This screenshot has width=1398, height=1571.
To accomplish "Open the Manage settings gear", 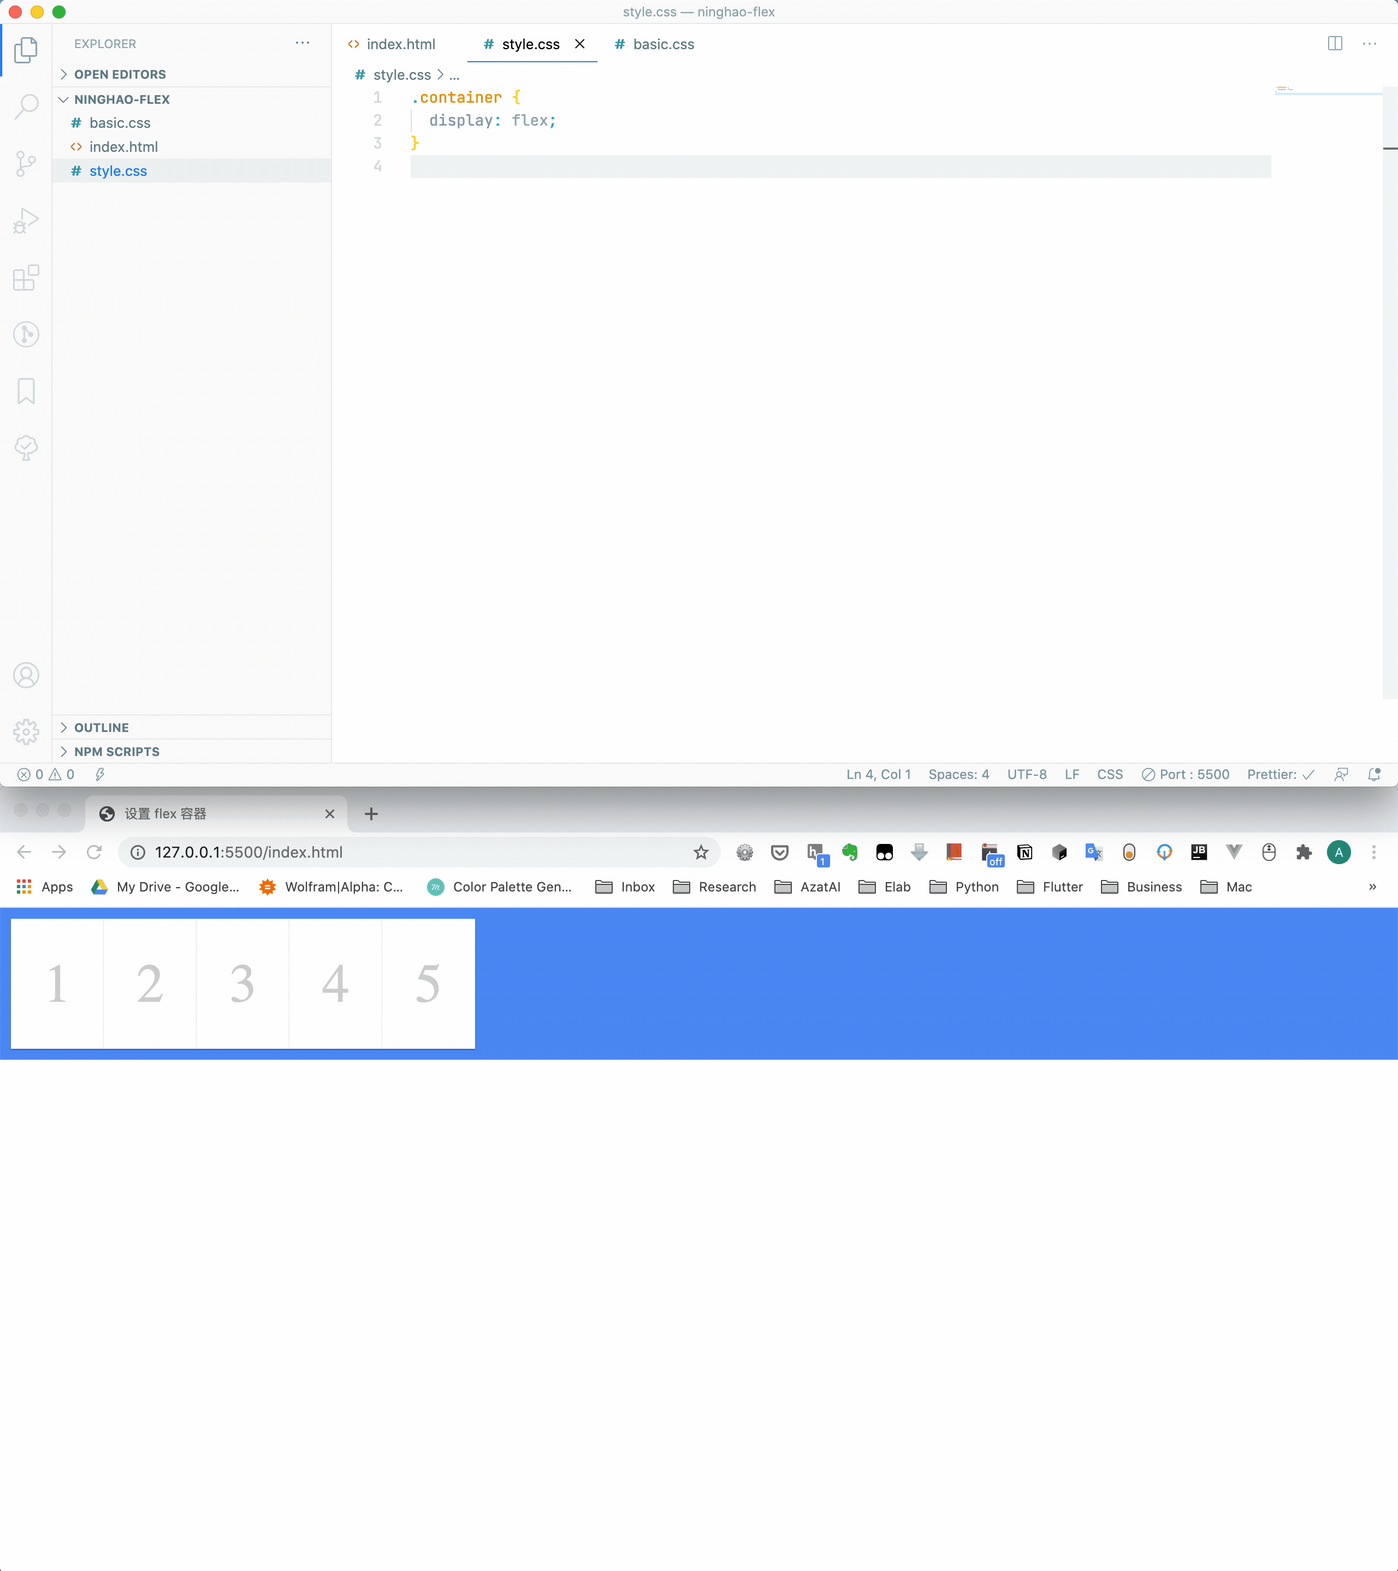I will [x=26, y=732].
